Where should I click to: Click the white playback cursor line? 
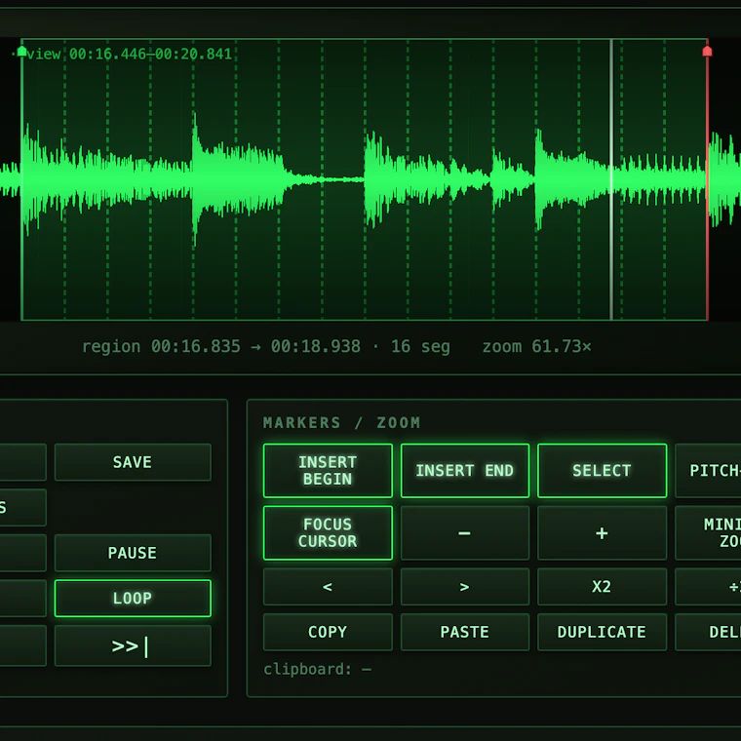point(611,179)
